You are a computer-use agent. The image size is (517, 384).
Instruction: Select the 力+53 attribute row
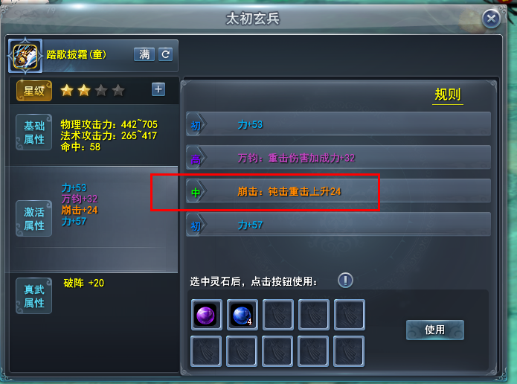pyautogui.click(x=338, y=124)
